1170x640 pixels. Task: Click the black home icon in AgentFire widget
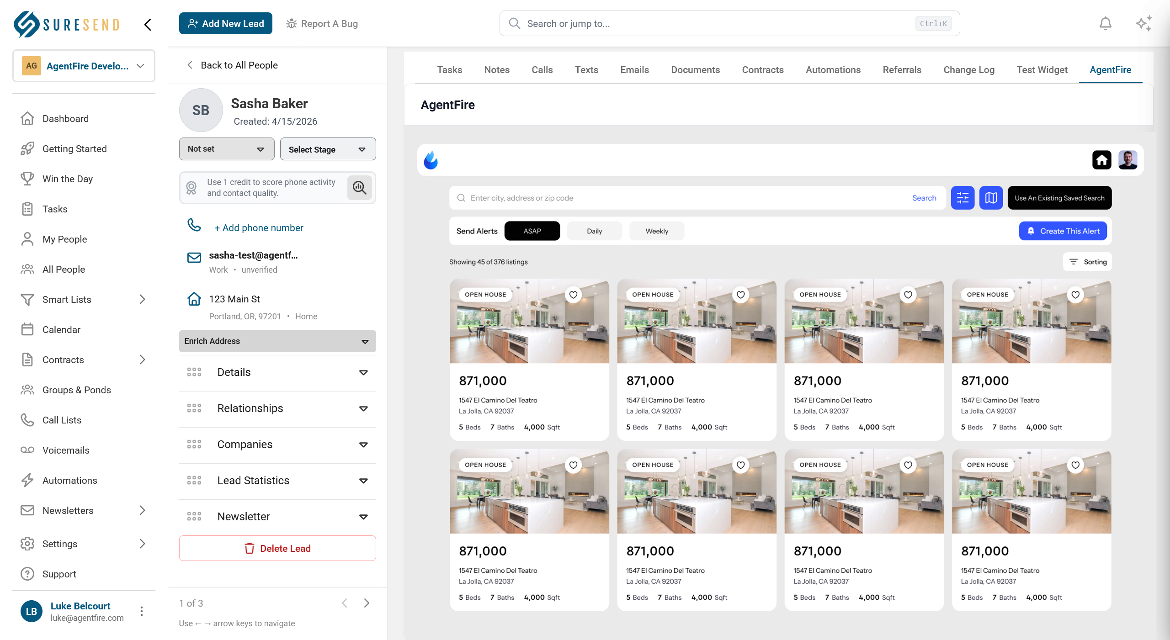pos(1101,160)
